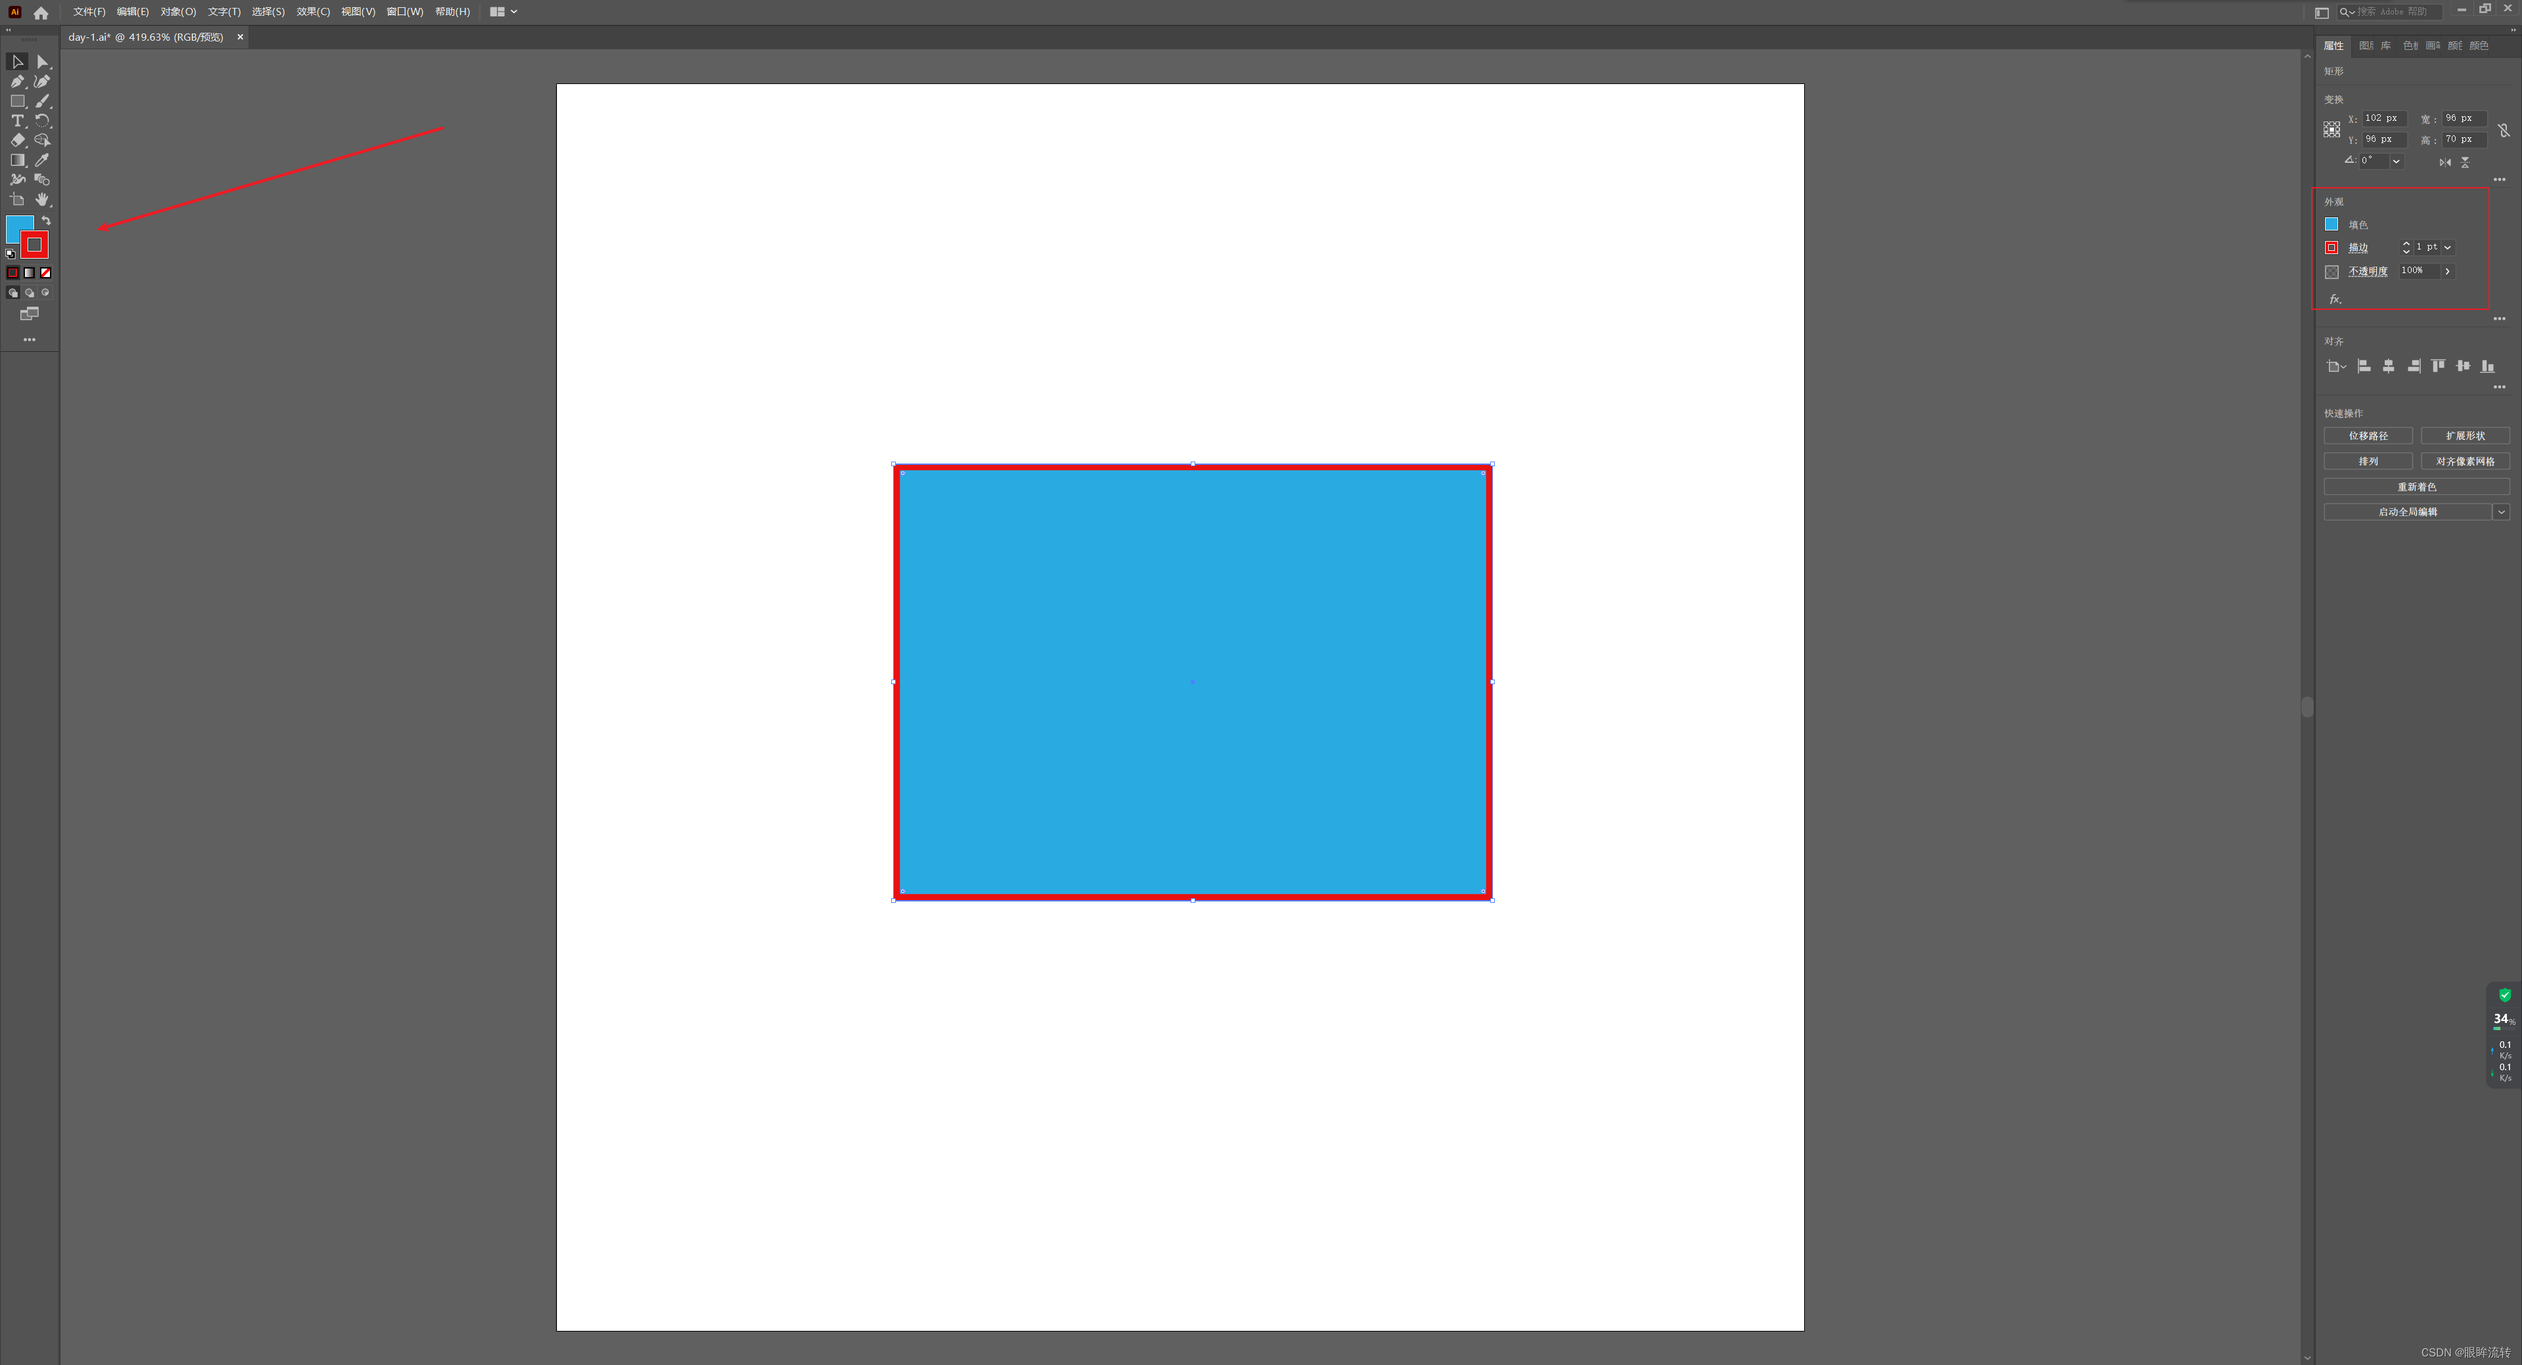Expand the opacity slider arrow

pos(2448,271)
